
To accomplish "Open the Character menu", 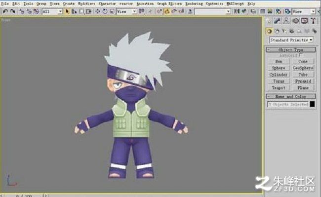I will pos(107,3).
